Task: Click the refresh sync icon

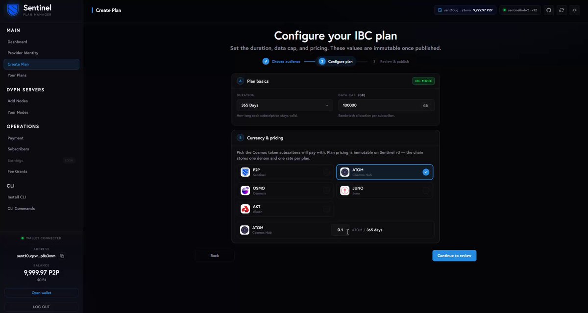Action: click(x=562, y=10)
